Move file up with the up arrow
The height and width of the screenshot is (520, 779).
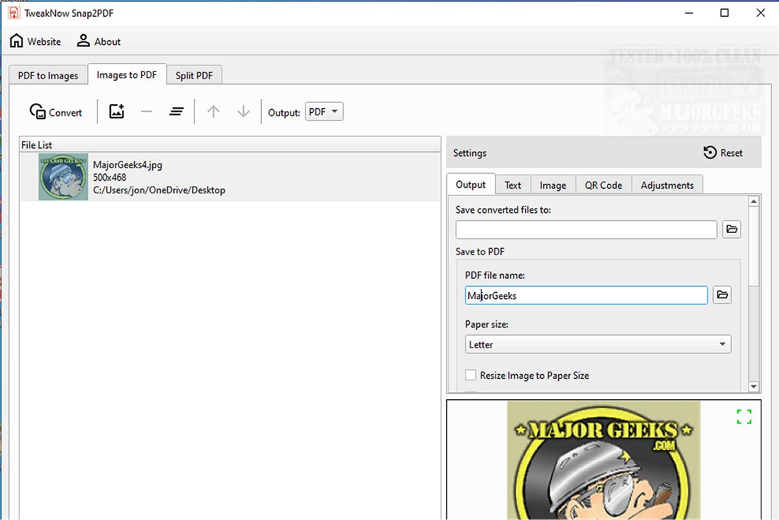pos(213,112)
